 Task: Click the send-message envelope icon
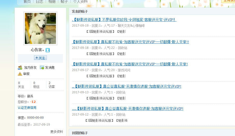click(42, 68)
